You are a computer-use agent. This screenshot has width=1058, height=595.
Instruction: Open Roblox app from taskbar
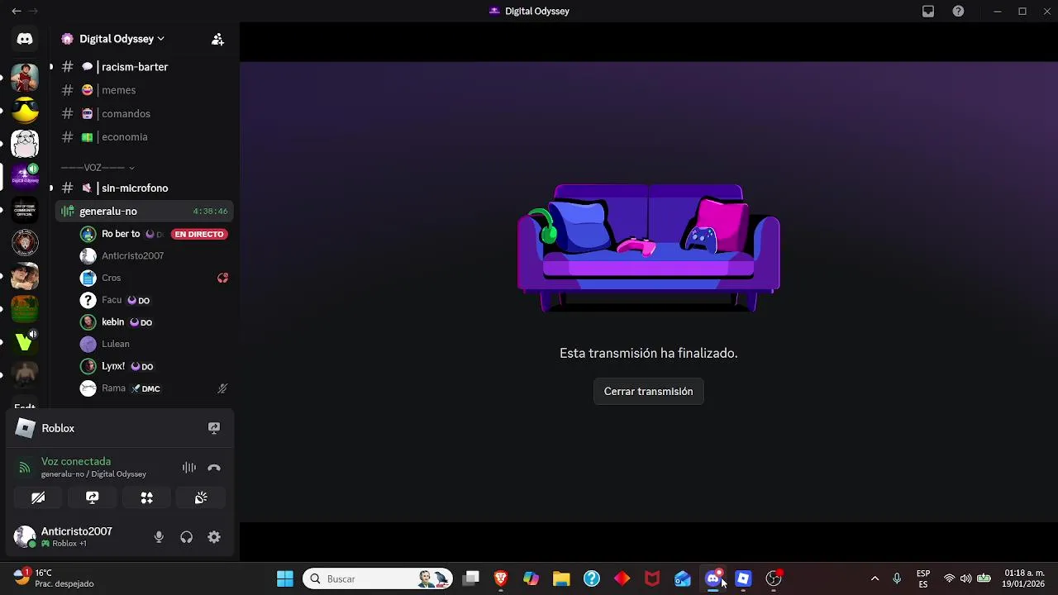tap(743, 579)
